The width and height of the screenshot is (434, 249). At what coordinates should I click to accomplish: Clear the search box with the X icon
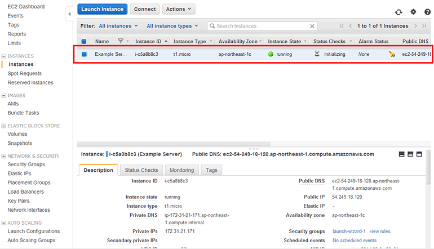pos(313,26)
